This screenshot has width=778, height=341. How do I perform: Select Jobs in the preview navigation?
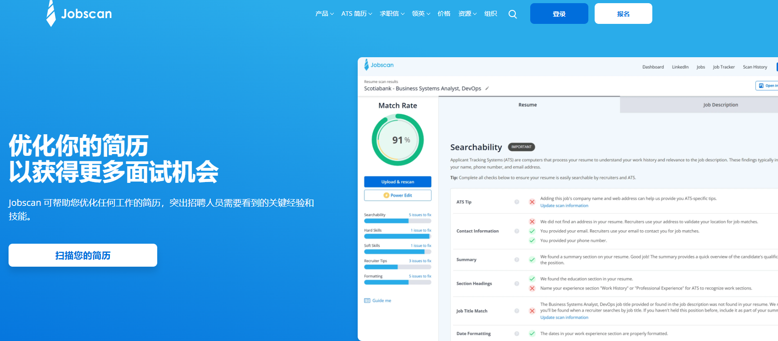tap(701, 67)
